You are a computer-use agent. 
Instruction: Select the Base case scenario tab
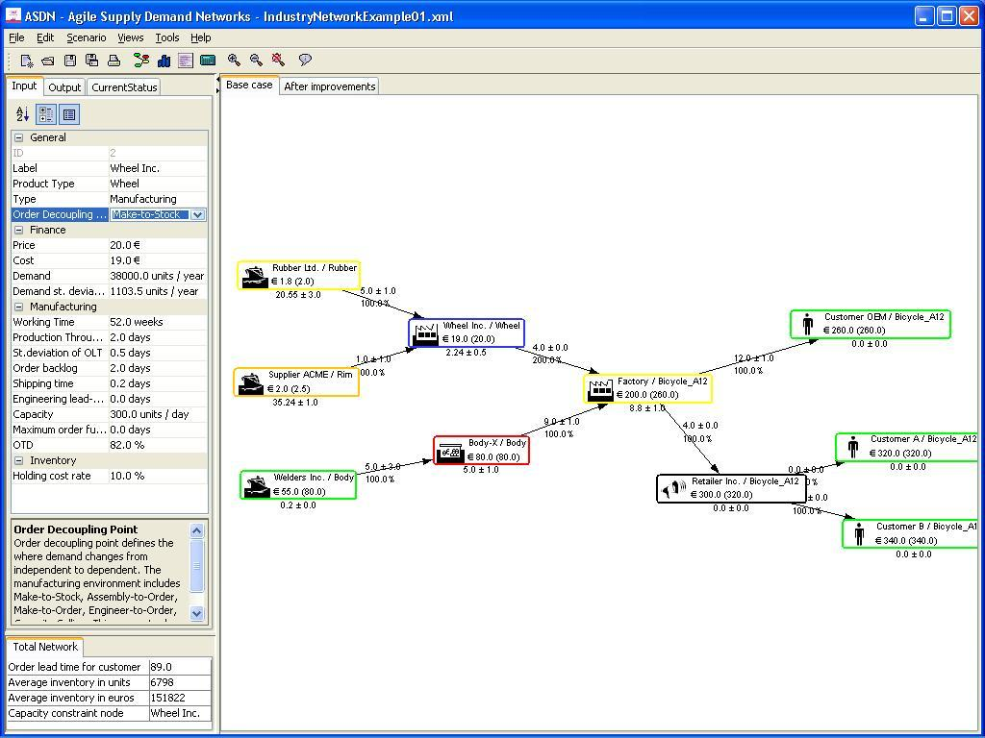pyautogui.click(x=249, y=85)
